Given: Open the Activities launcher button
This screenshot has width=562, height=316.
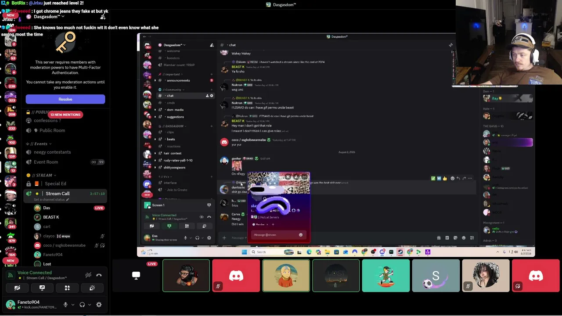Looking at the screenshot, I should [67, 288].
